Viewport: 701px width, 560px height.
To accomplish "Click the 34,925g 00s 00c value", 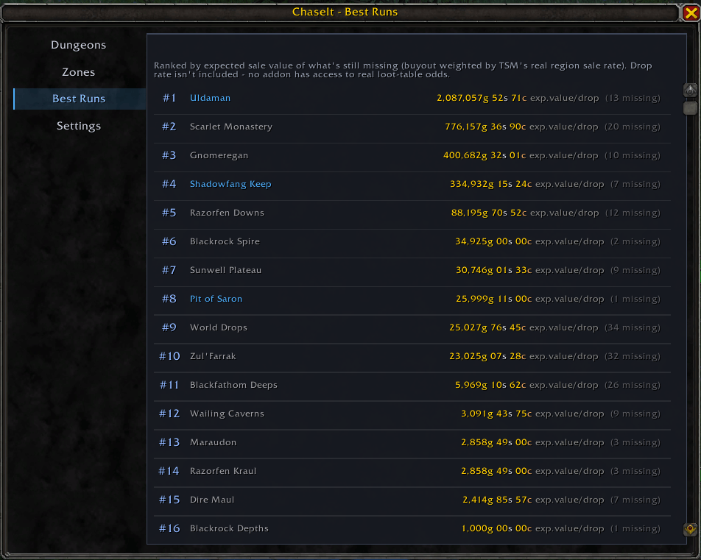I will [x=493, y=241].
